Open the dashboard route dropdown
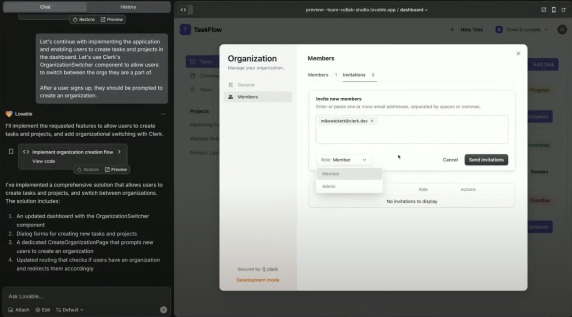 (414, 10)
